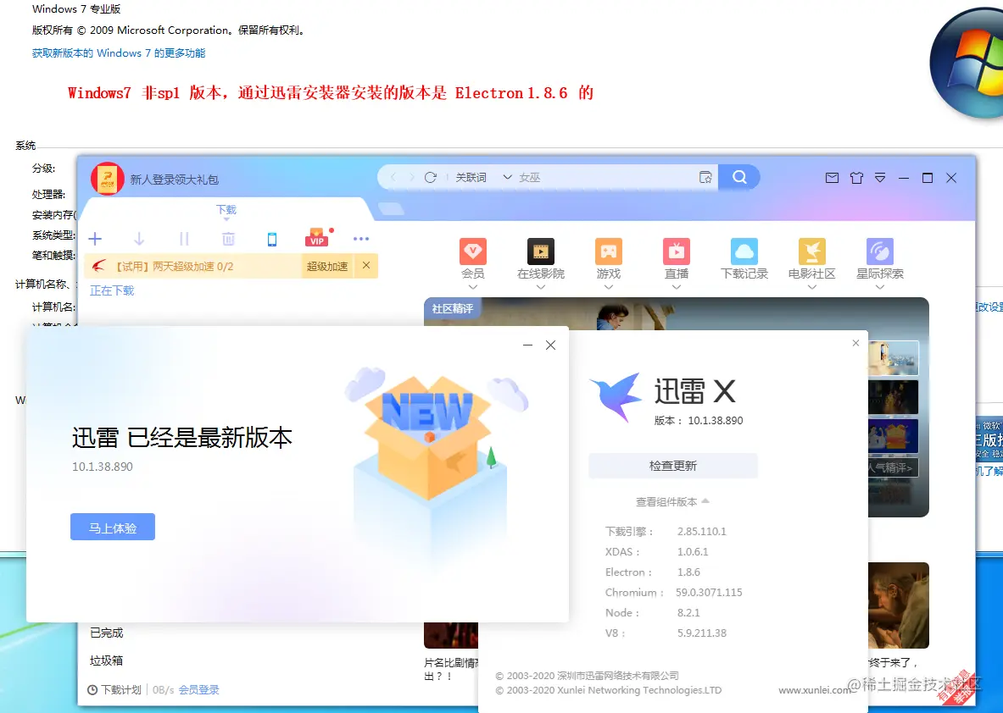Image resolution: width=1003 pixels, height=713 pixels.
Task: Click 下载计划 in the status bar
Action: (114, 690)
